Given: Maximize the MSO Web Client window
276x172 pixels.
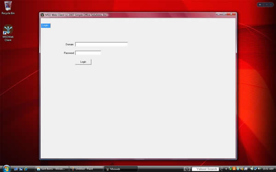Looking at the screenshot, I should coord(224,14).
